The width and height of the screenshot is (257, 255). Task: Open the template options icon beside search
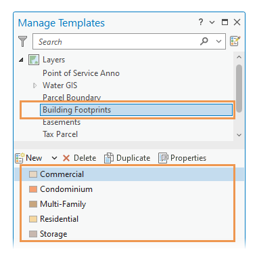click(235, 41)
